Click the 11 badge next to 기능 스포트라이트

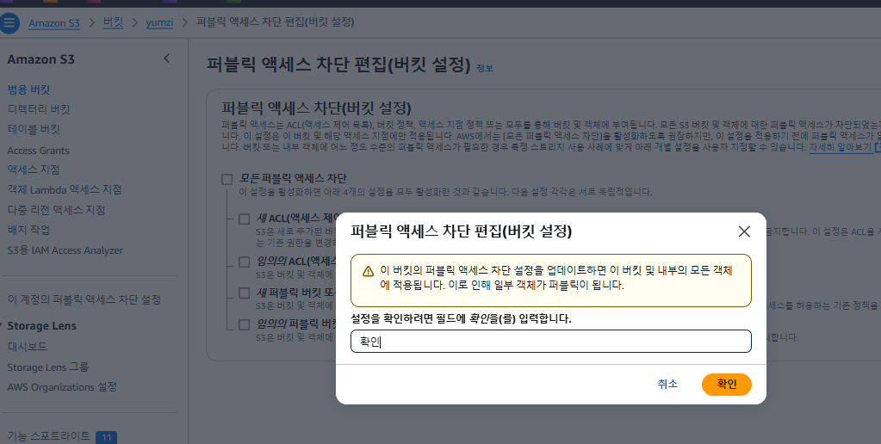pyautogui.click(x=106, y=437)
